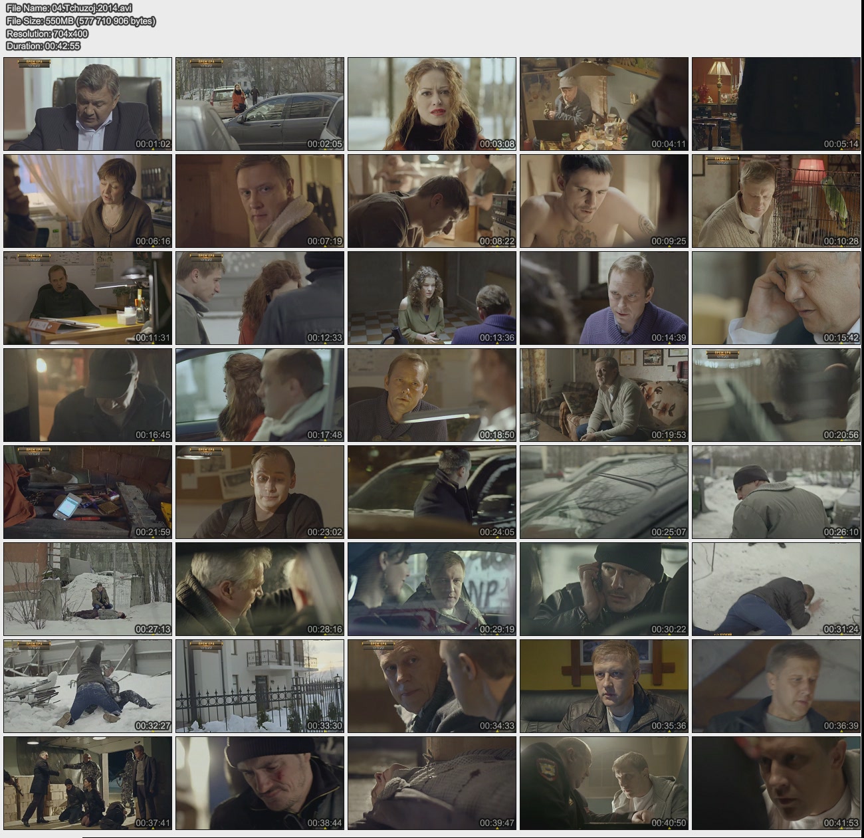
Task: Open the armed standoff frame at 00:37:41
Action: point(88,783)
